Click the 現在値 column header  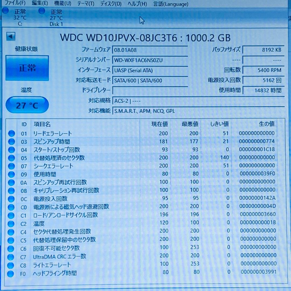pyautogui.click(x=160, y=124)
